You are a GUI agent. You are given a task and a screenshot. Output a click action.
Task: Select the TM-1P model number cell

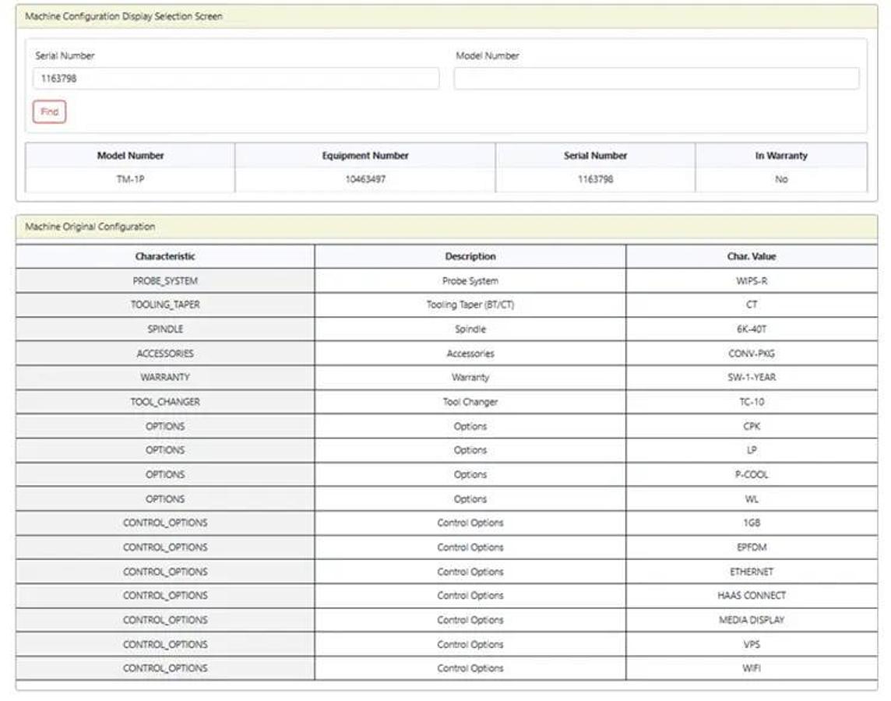pos(130,179)
